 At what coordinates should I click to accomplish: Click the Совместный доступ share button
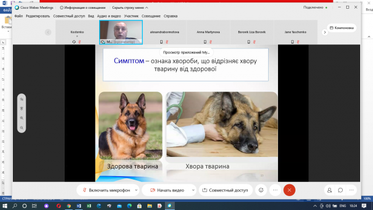tap(226, 190)
